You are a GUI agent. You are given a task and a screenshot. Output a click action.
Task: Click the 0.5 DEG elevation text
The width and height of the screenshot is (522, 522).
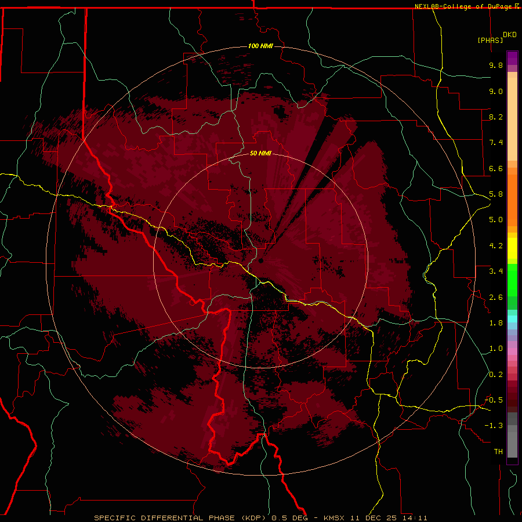point(289,518)
